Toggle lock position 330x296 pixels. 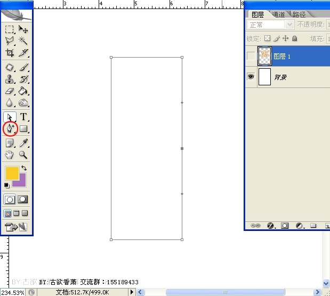(285, 38)
